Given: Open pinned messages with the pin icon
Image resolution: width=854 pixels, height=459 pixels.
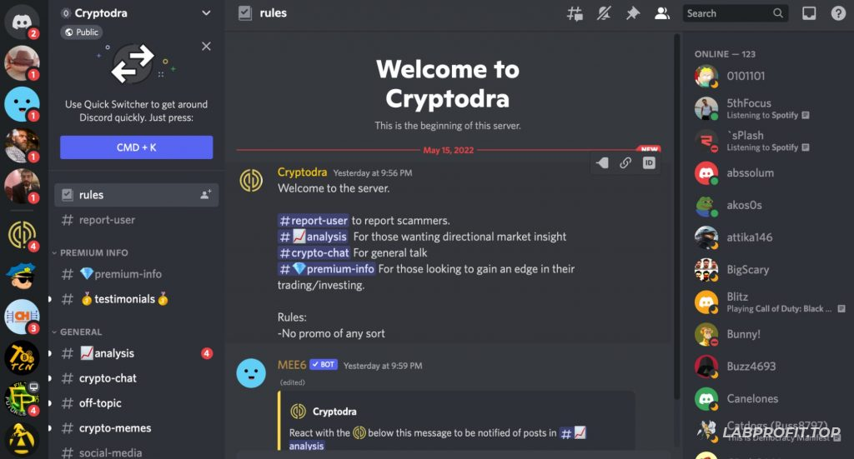Looking at the screenshot, I should click(x=632, y=13).
